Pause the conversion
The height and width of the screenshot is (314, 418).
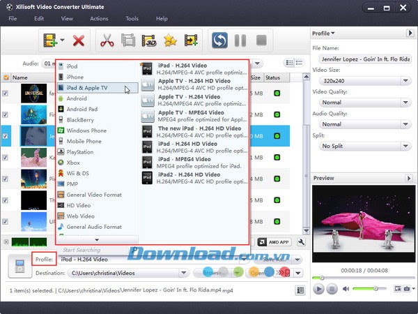pos(240,40)
